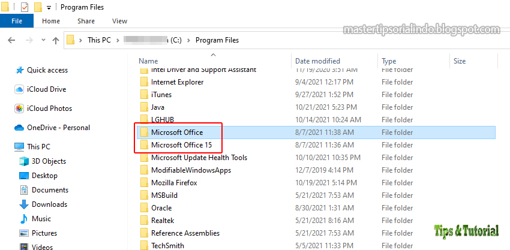The height and width of the screenshot is (250, 510).
Task: Click date 10/21/2021 5:23 PM cell
Action: coord(326,107)
